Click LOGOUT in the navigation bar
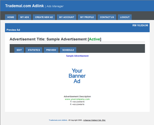 click(125, 17)
